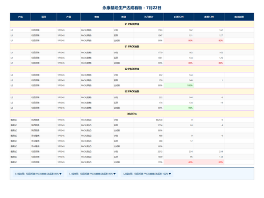This screenshot has height=198, width=264.
Task: Select the night-shift actual value 126
Action: [221, 58]
